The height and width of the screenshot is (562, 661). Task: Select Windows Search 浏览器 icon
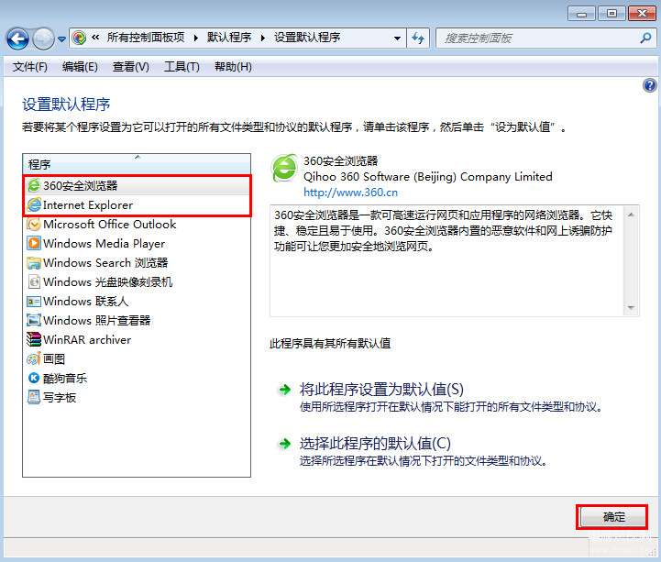click(x=34, y=262)
